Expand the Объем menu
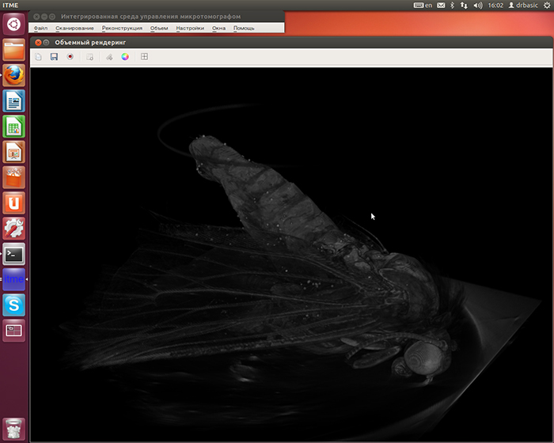This screenshot has height=443, width=554. pos(159,28)
